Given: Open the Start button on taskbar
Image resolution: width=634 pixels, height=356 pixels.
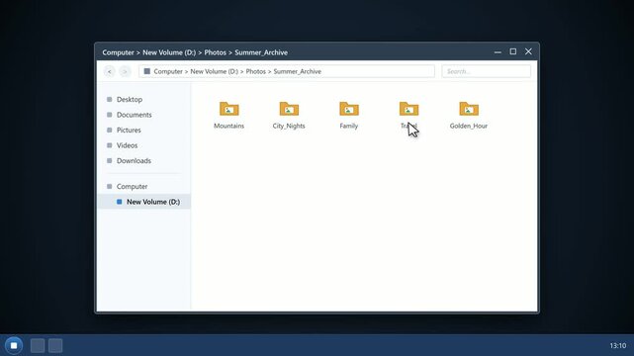Looking at the screenshot, I should [x=13, y=345].
